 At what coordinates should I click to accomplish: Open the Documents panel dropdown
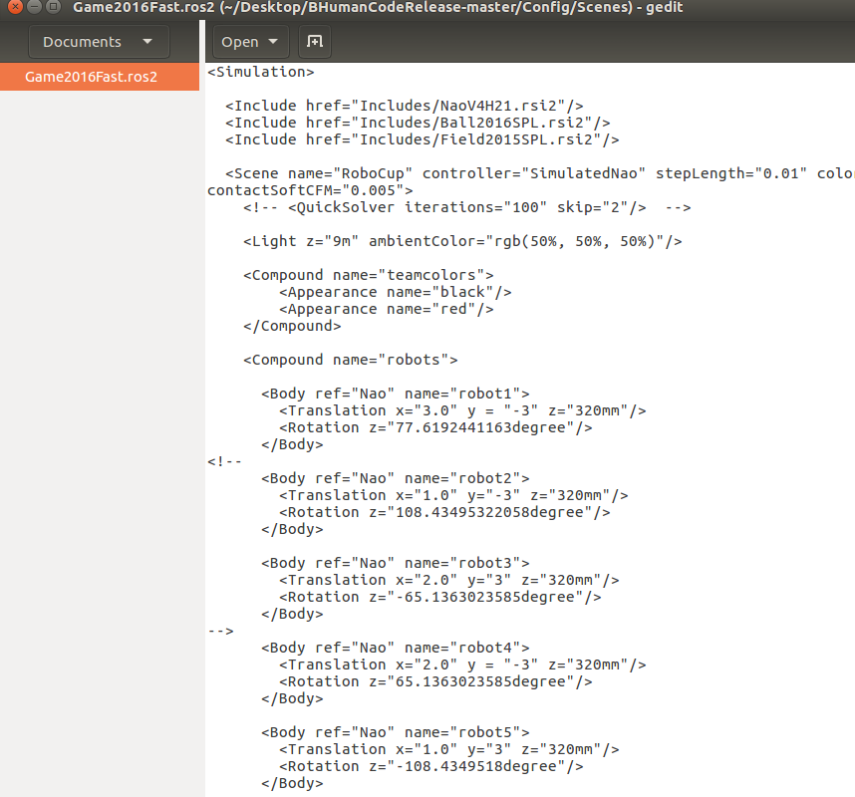tap(99, 42)
